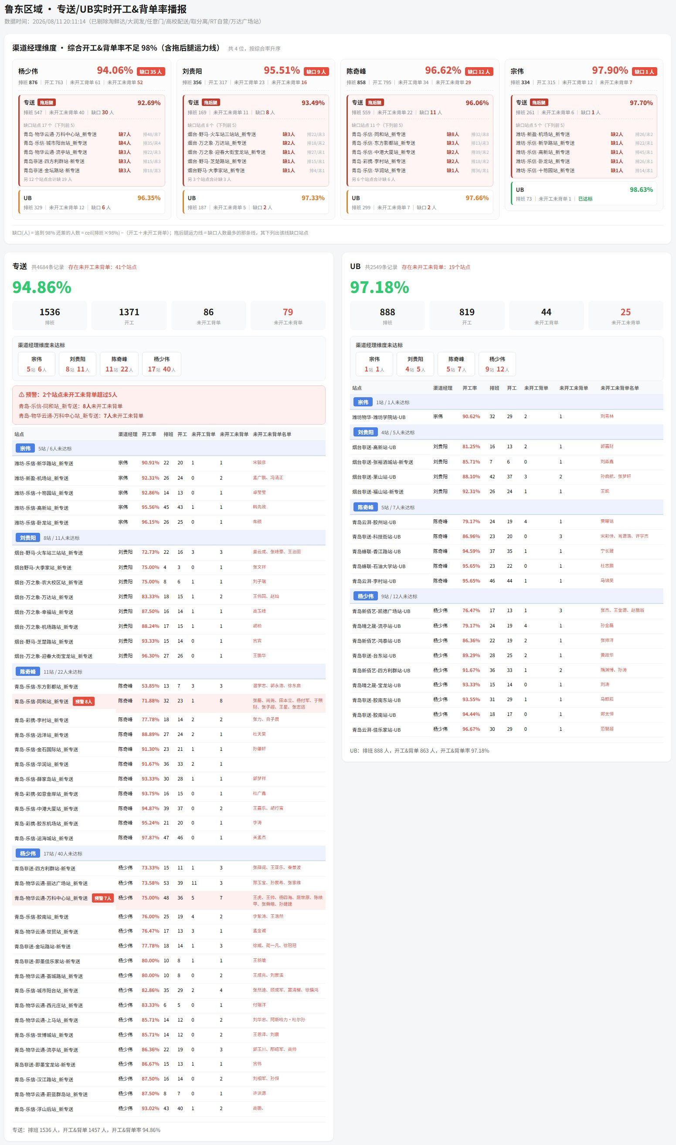This screenshot has width=676, height=1145.
Task: Click 53.85% rate for 东方影都站
Action: 150,686
